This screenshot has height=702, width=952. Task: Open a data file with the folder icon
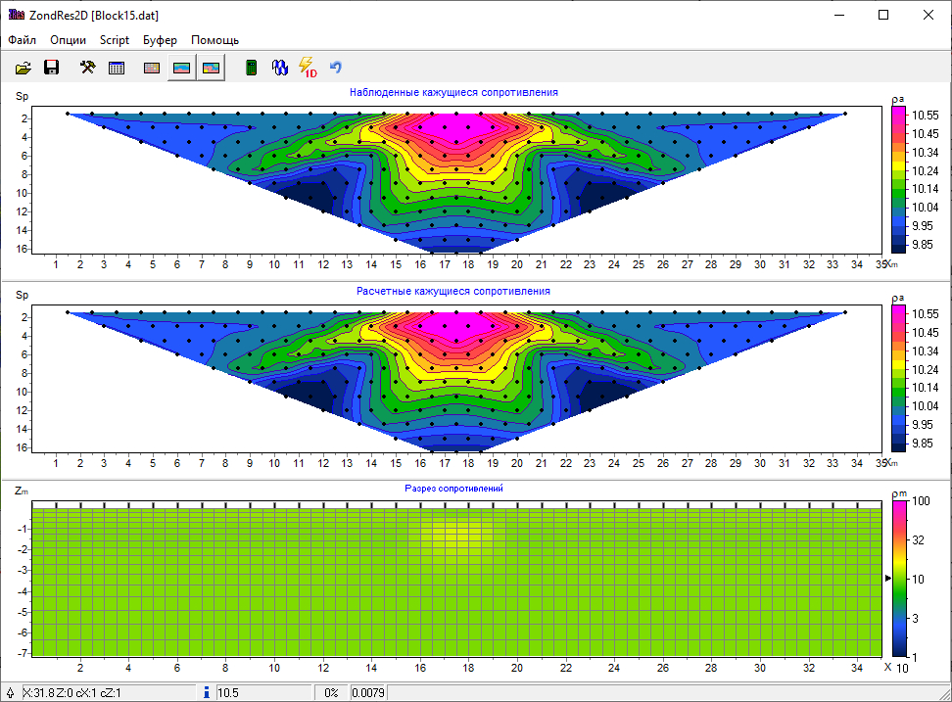pyautogui.click(x=24, y=68)
